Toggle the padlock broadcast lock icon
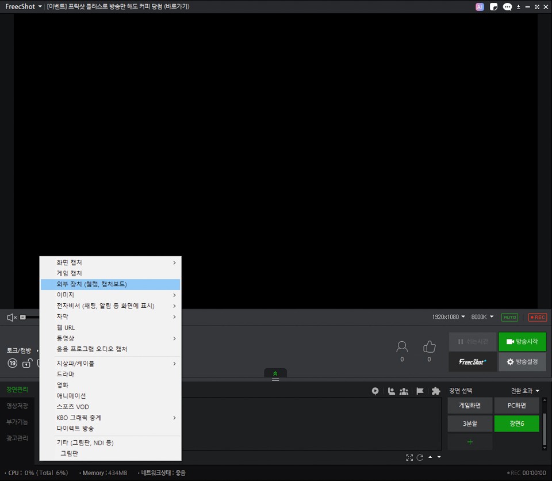The height and width of the screenshot is (481, 552). pos(26,363)
